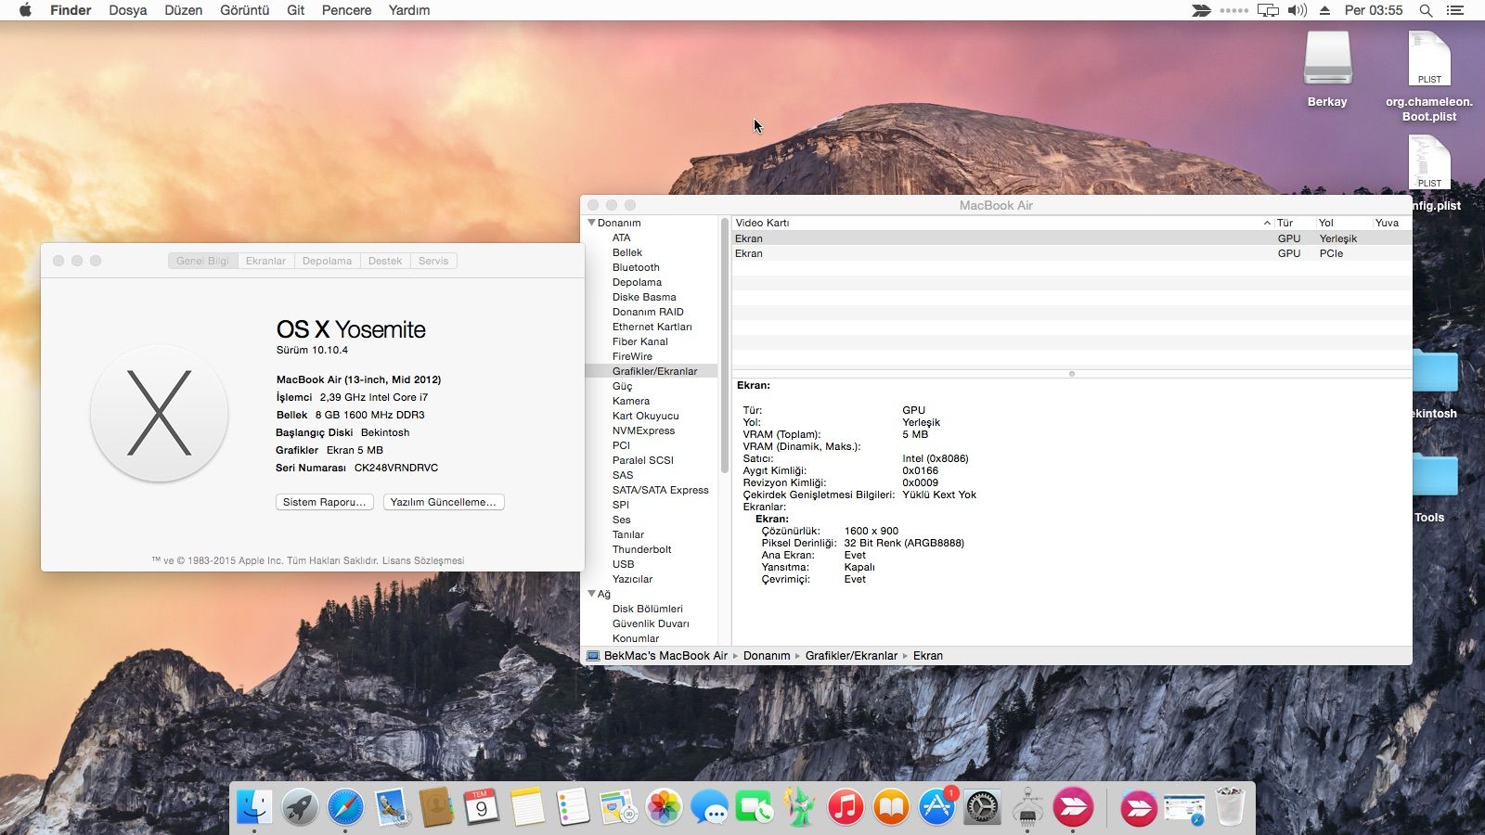Open Notification Center from menu bar
Image resolution: width=1485 pixels, height=835 pixels.
point(1455,10)
